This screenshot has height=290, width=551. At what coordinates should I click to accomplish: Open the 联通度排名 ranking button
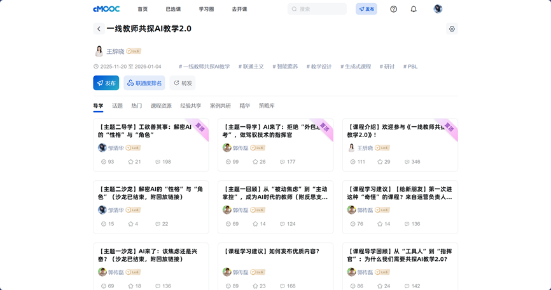144,83
